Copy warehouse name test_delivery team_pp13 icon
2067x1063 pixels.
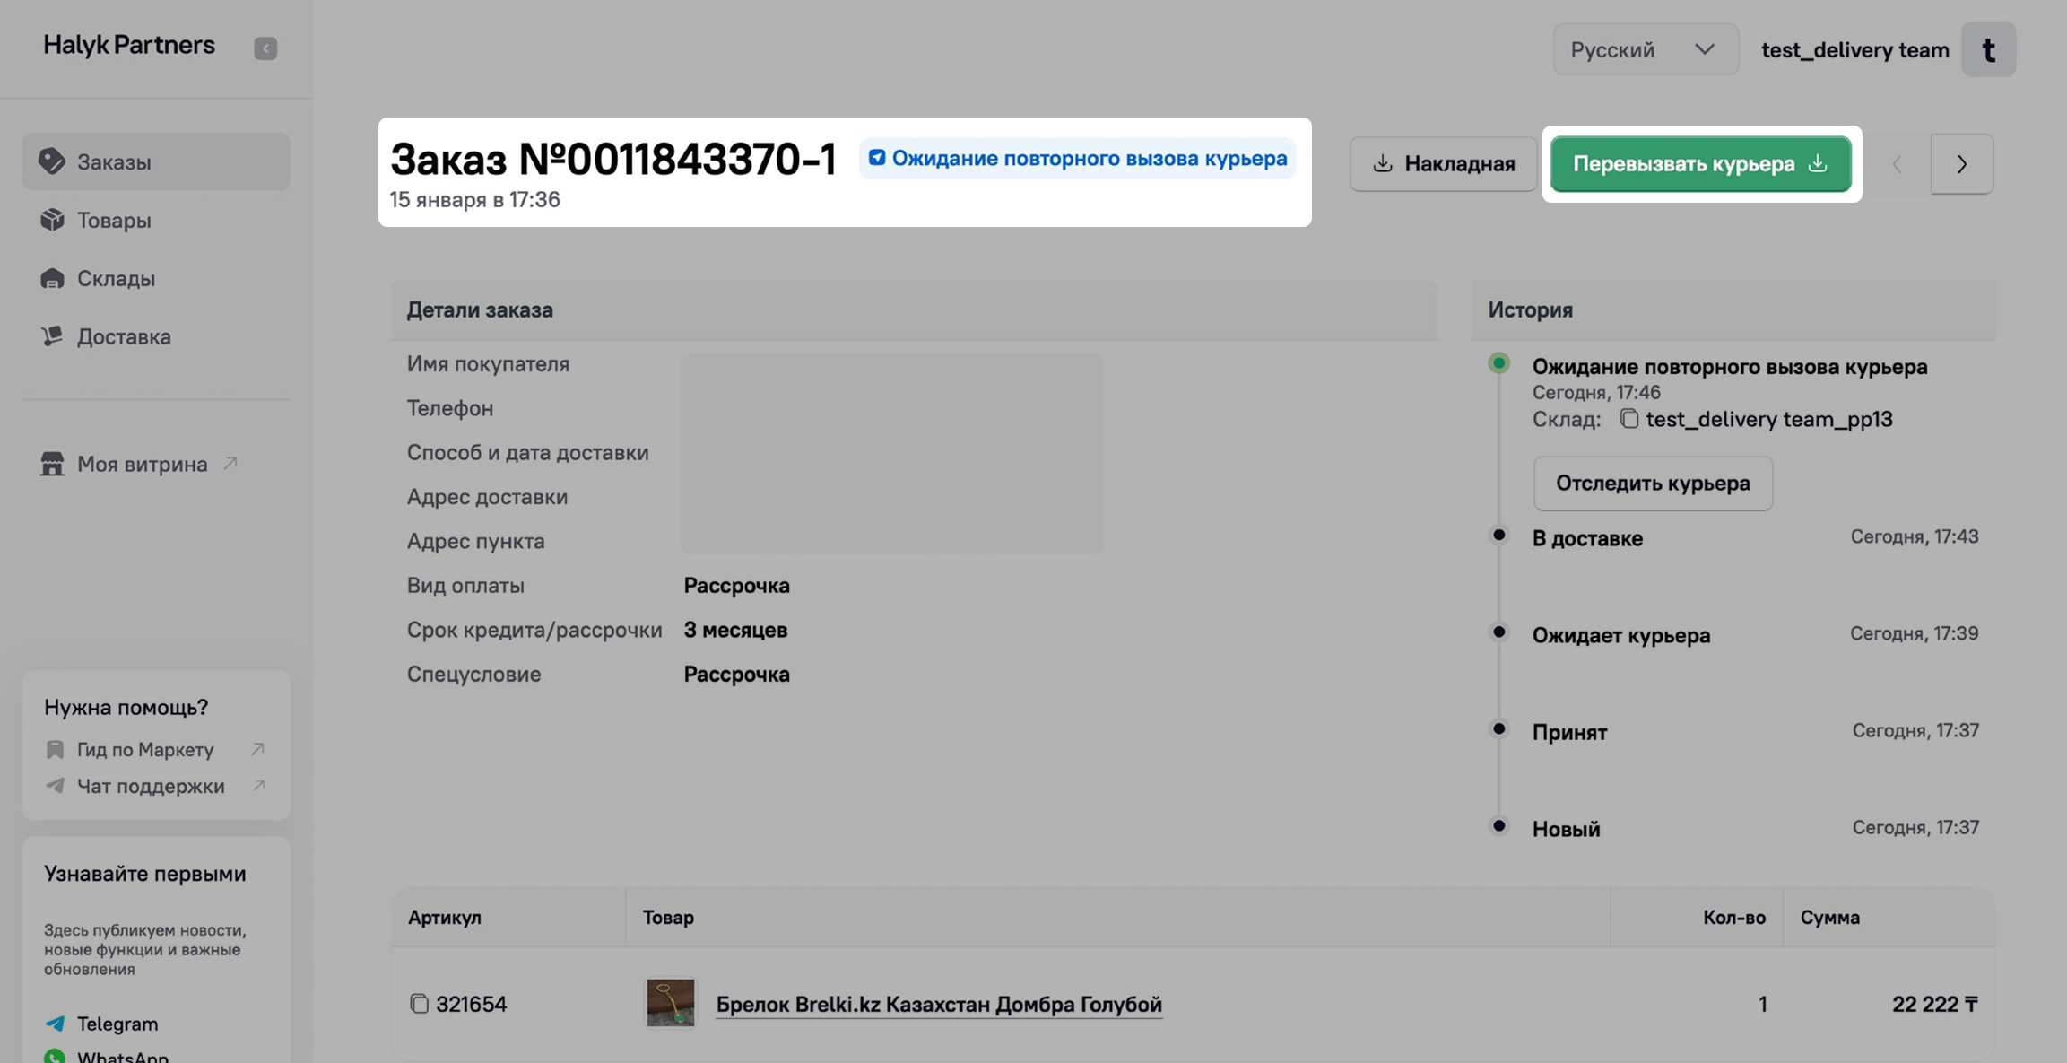click(1629, 419)
